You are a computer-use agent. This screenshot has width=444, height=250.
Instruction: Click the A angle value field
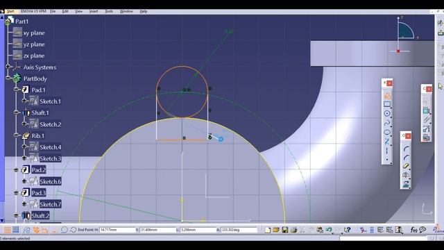[x=239, y=230]
